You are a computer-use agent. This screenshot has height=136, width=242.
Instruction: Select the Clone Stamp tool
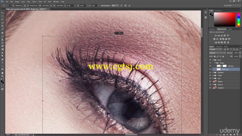[2, 40]
